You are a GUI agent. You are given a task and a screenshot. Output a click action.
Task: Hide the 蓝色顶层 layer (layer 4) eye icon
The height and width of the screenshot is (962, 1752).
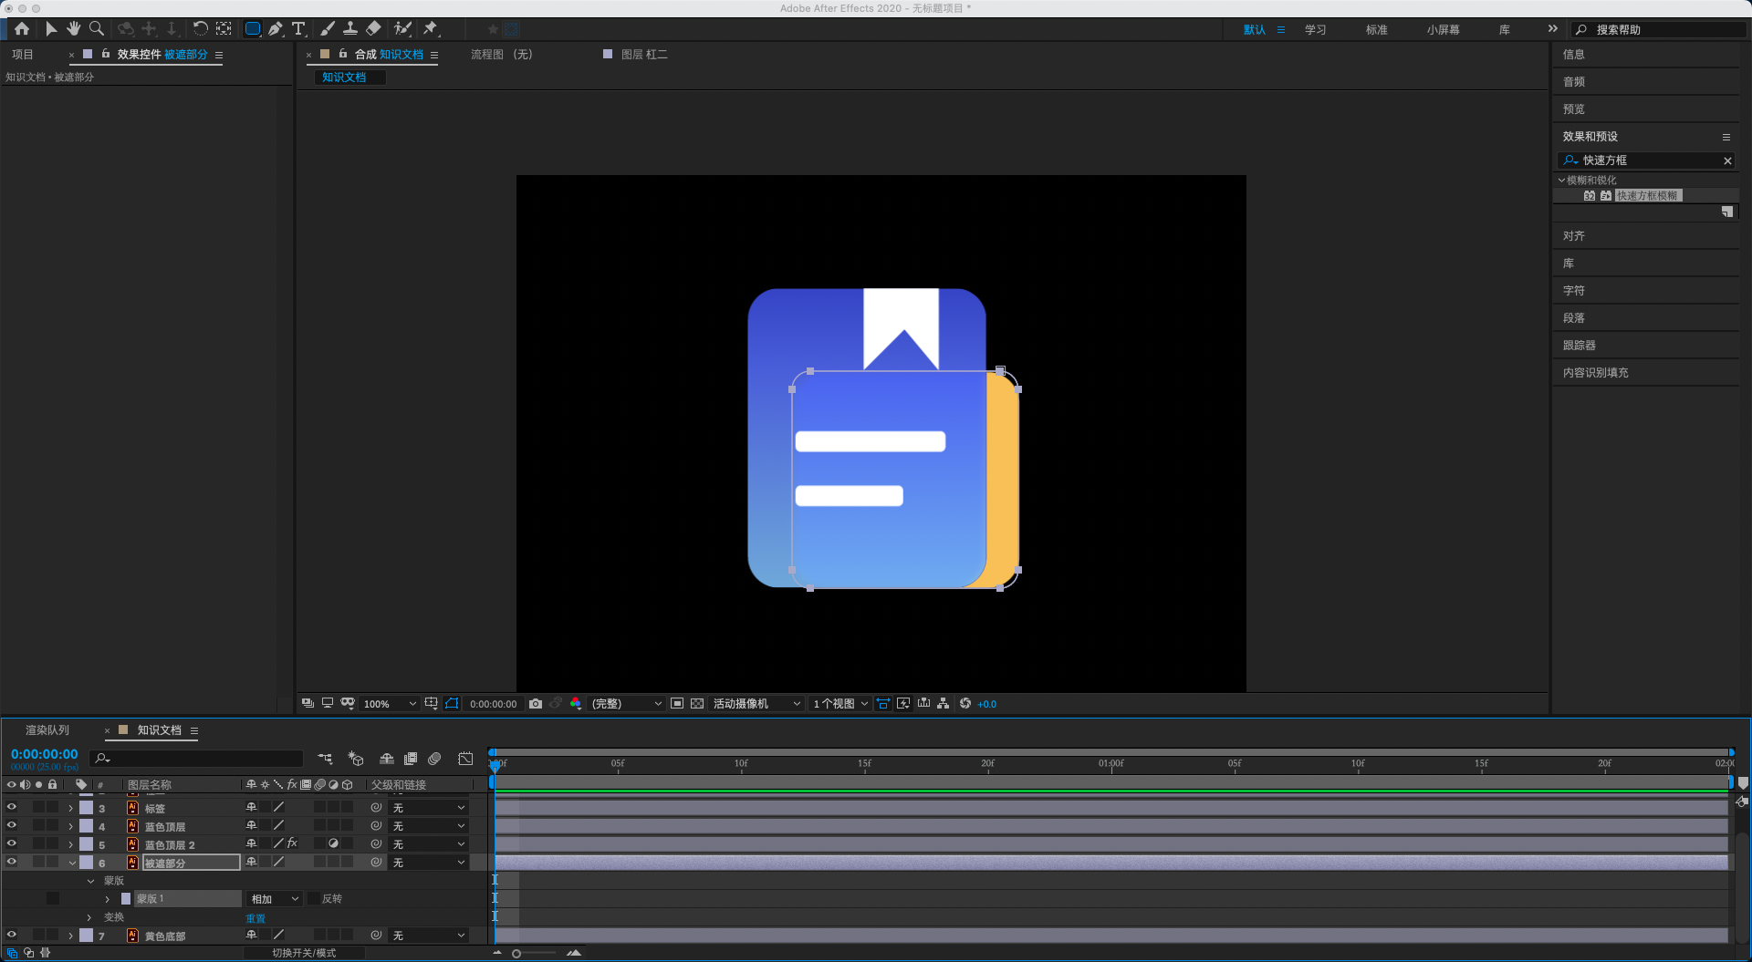pos(12,826)
